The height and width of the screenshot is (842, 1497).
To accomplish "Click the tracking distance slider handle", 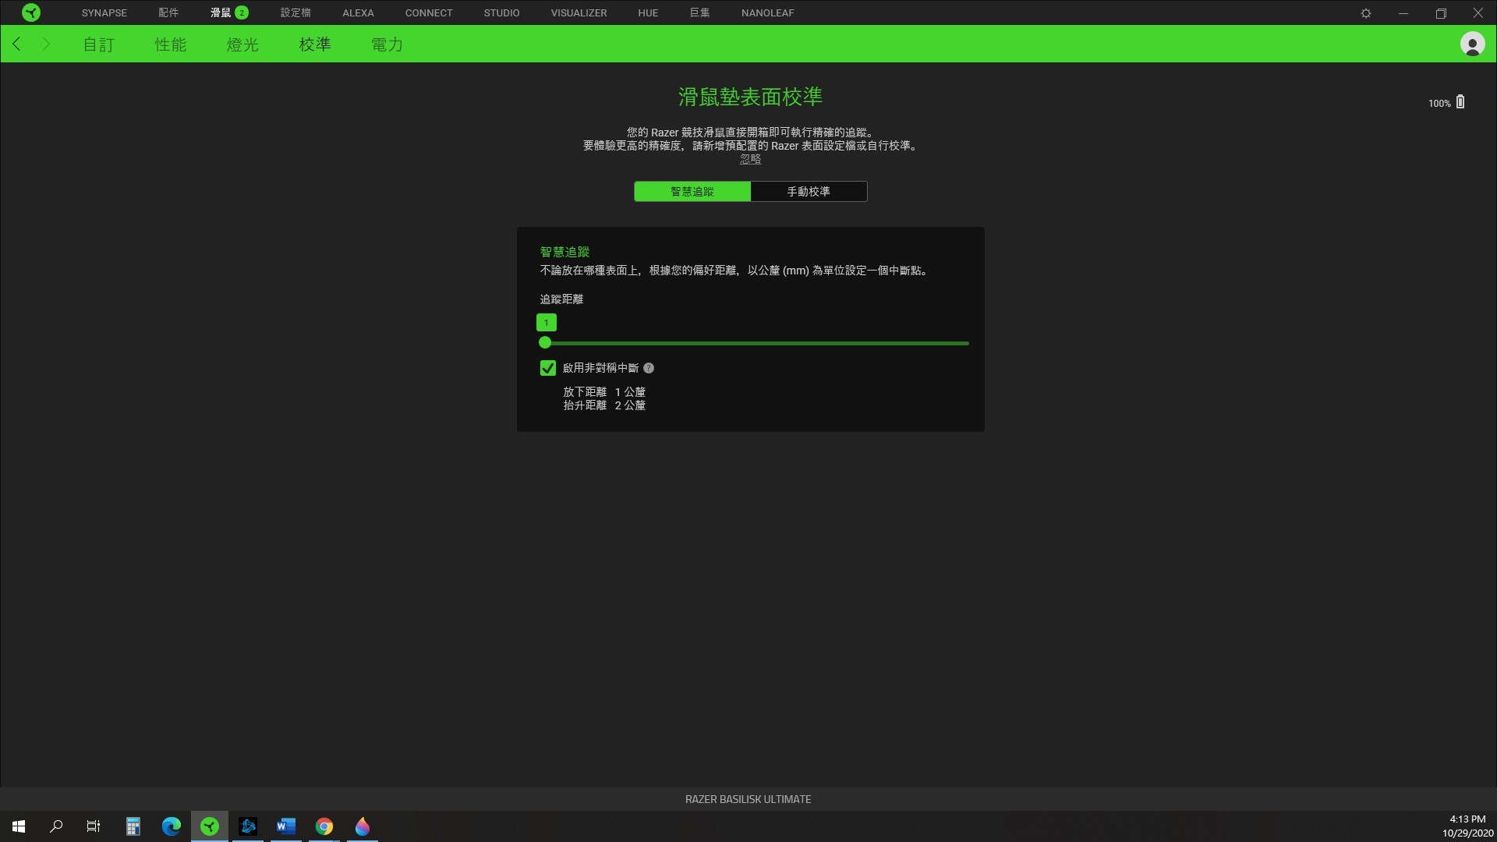I will 545,342.
